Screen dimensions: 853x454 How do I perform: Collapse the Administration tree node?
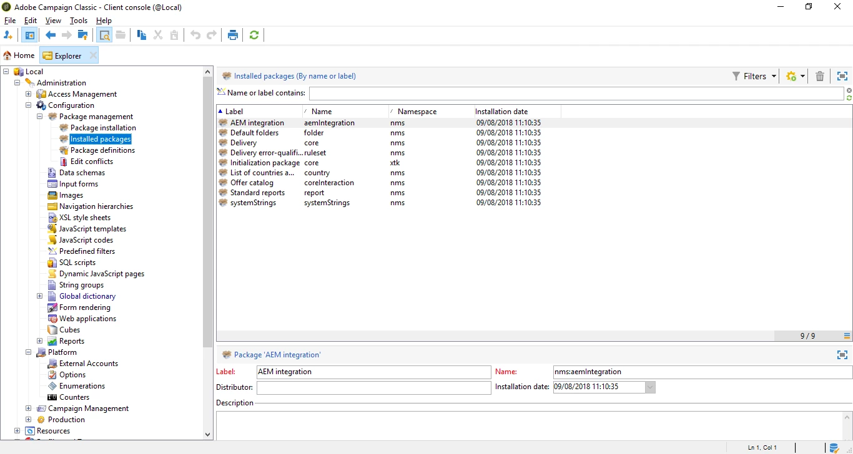[17, 83]
